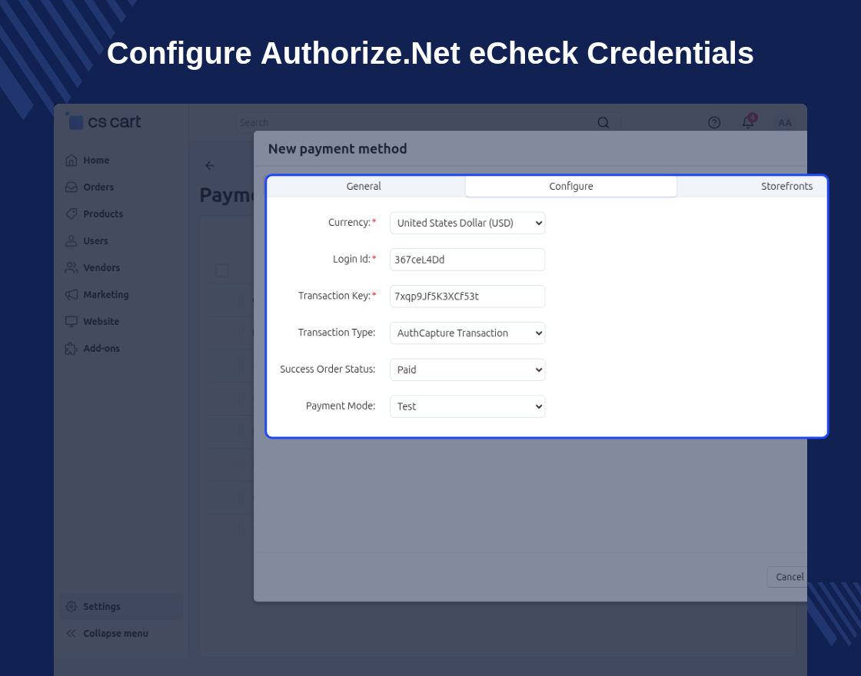Click the Payment Mode label

point(341,406)
